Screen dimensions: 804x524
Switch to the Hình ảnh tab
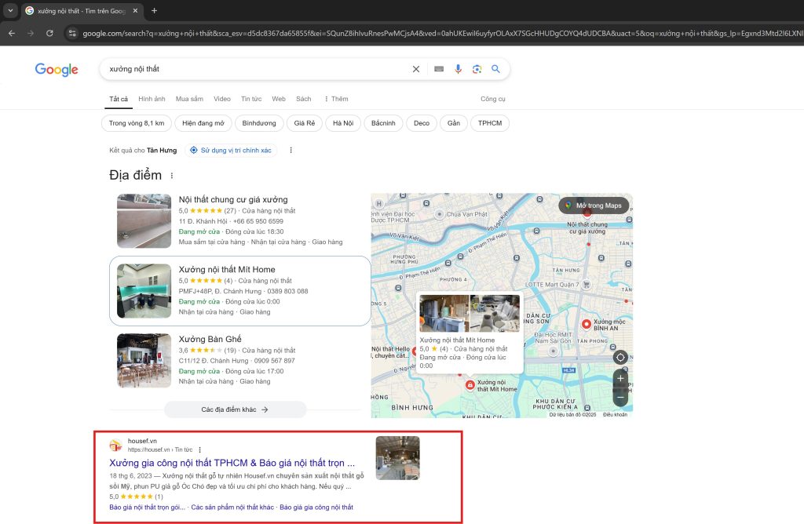152,99
